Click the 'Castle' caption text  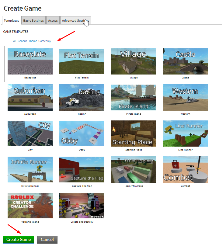point(185,78)
